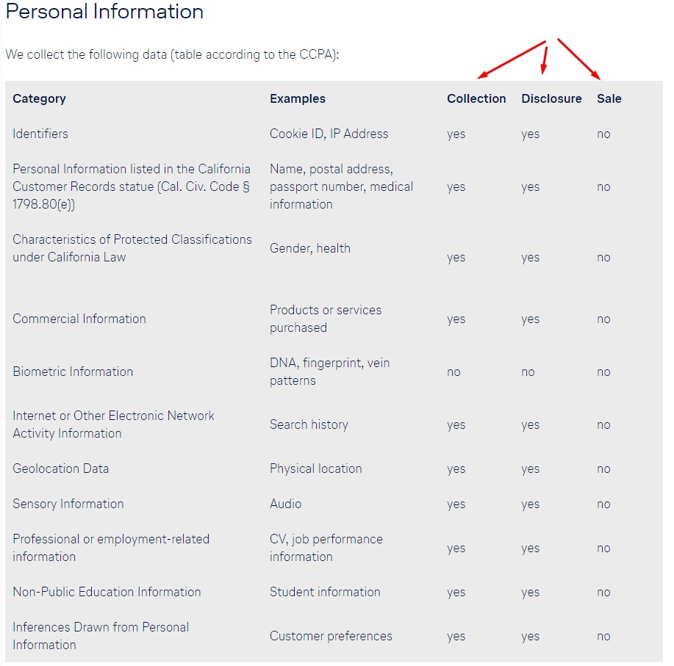Image resolution: width=674 pixels, height=666 pixels.
Task: Click the Search history example cell
Action: click(309, 424)
